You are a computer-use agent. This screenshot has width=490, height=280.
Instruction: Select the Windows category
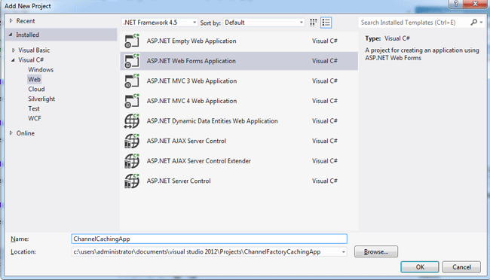[x=41, y=69]
